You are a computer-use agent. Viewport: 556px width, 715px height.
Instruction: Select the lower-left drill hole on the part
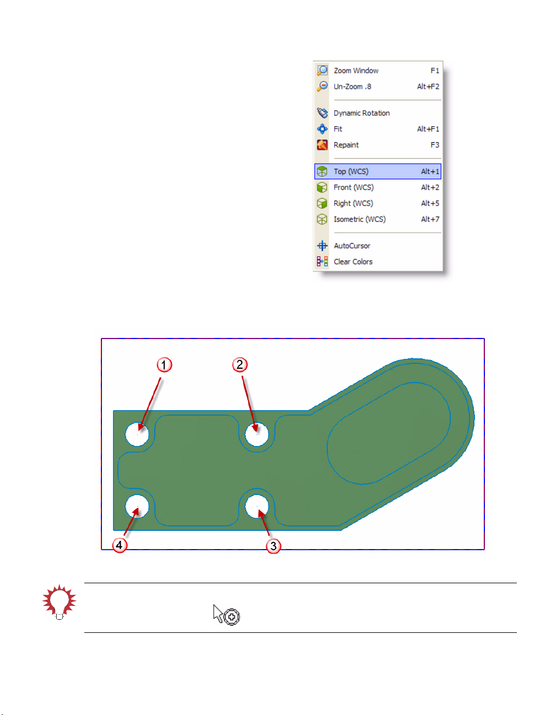[x=137, y=506]
